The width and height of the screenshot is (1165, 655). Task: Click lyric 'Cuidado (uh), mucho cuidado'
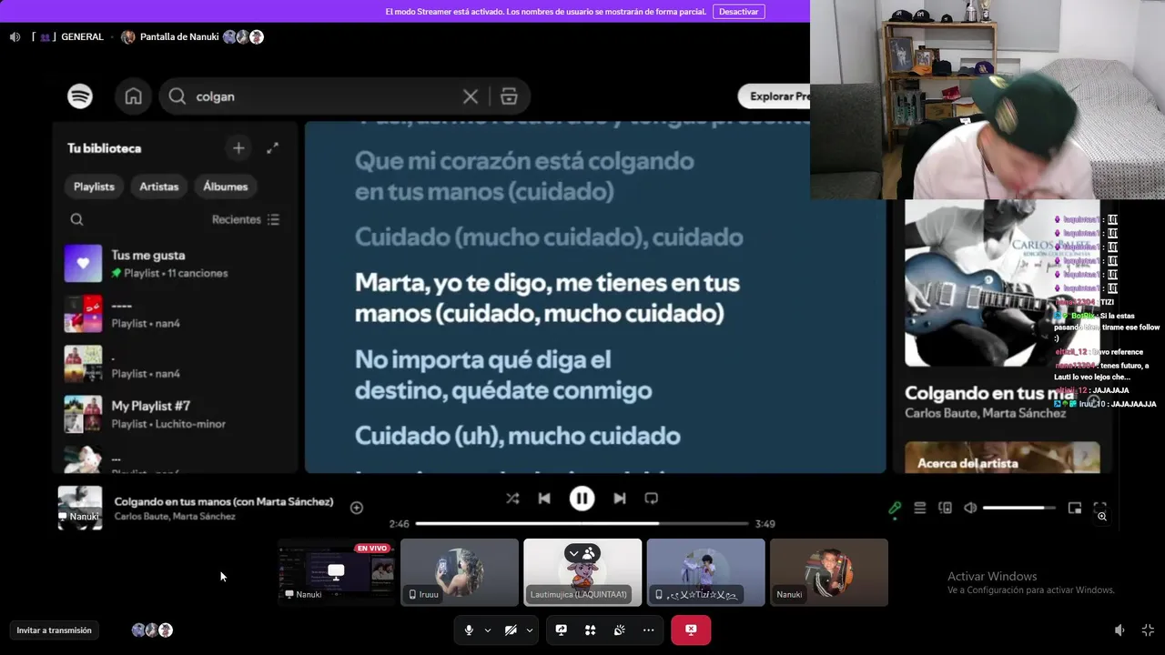tap(518, 436)
